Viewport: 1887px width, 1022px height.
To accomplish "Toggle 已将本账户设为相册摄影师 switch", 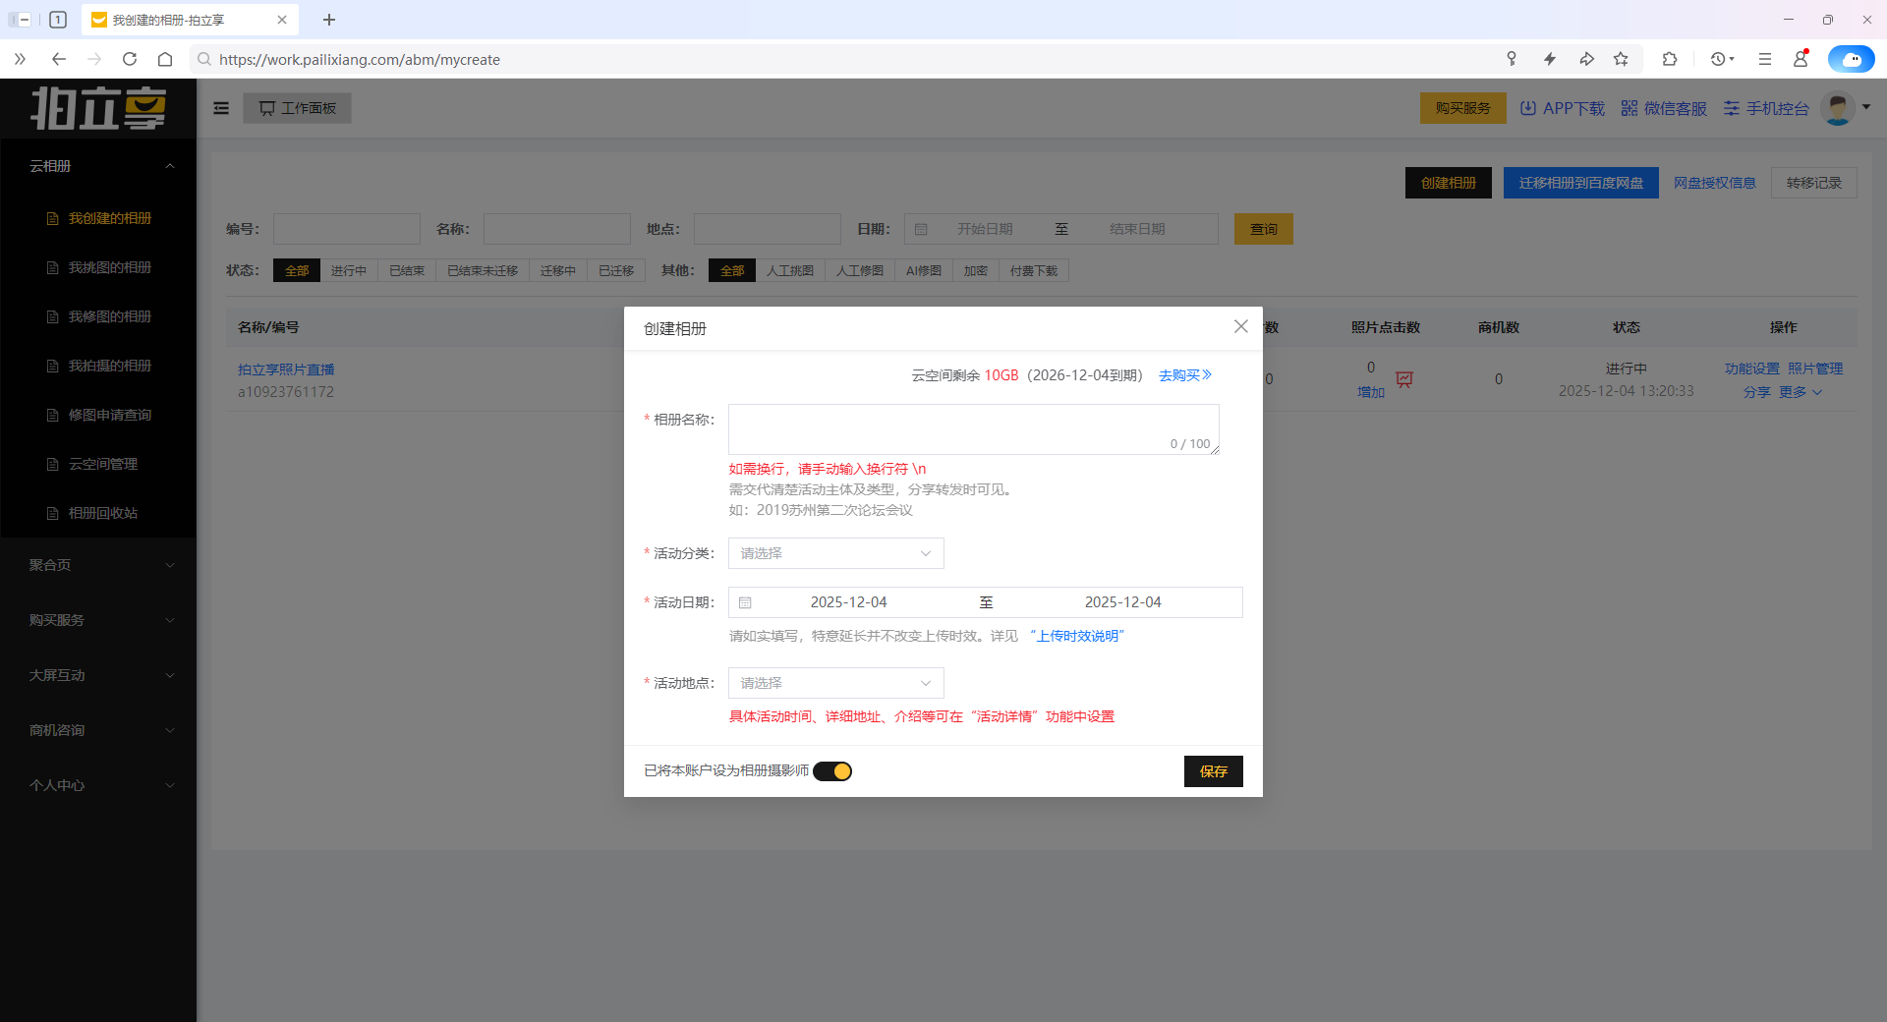I will tap(832, 771).
